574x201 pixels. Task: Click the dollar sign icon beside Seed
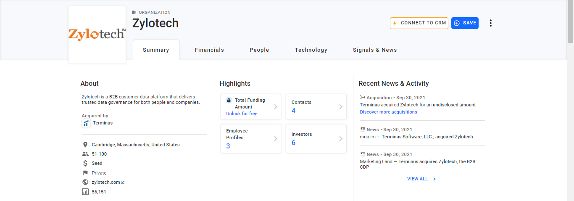coord(85,164)
